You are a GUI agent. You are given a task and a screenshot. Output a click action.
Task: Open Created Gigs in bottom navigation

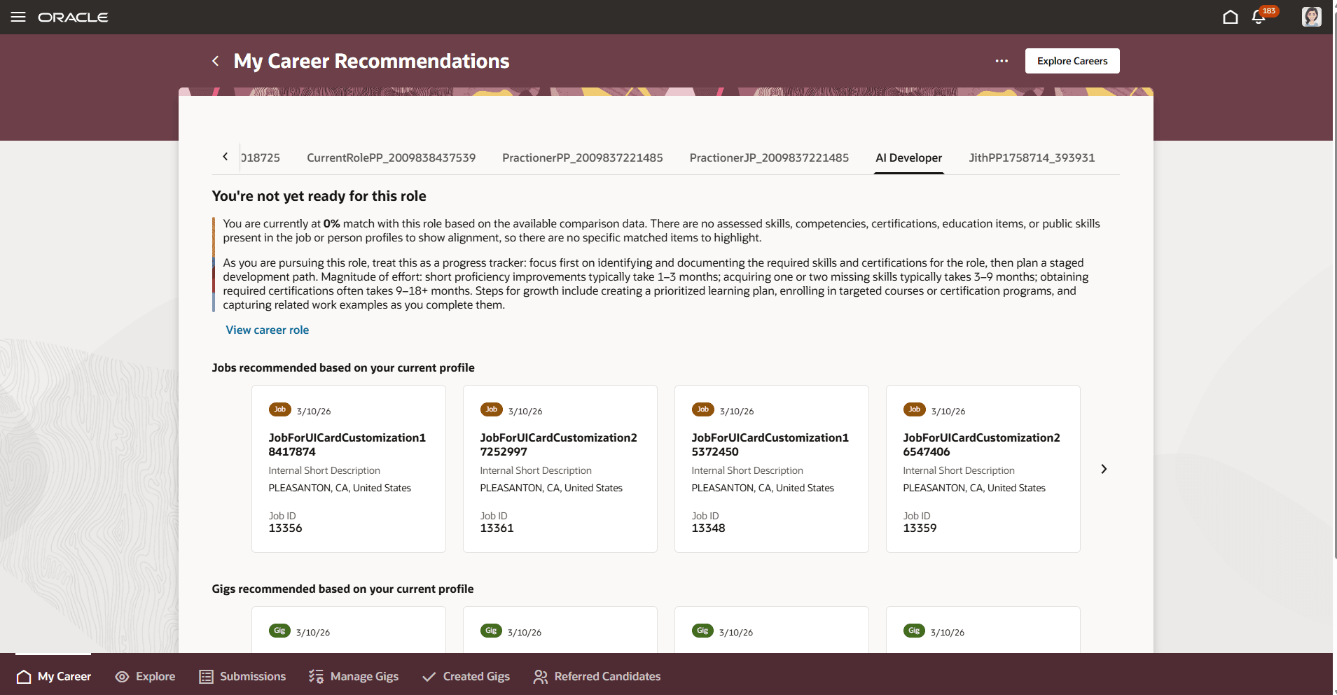click(x=466, y=676)
